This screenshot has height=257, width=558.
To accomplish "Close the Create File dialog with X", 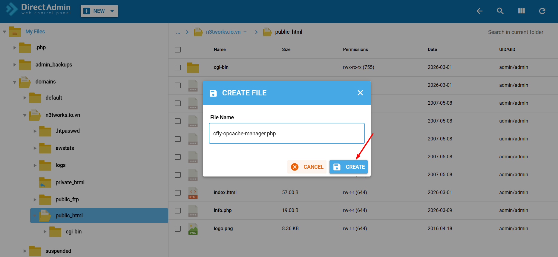I will click(x=360, y=93).
